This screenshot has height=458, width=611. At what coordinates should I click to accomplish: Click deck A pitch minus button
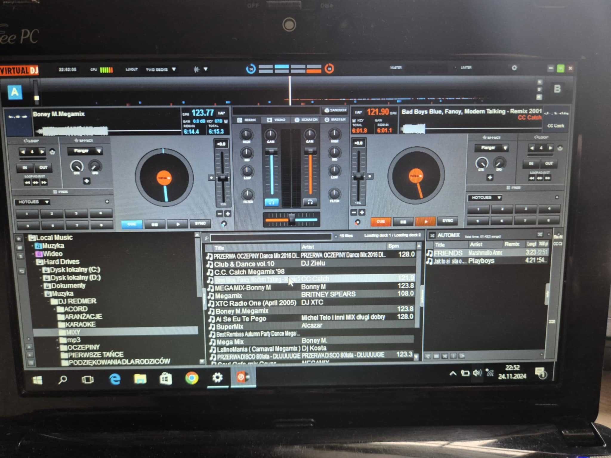tap(219, 214)
